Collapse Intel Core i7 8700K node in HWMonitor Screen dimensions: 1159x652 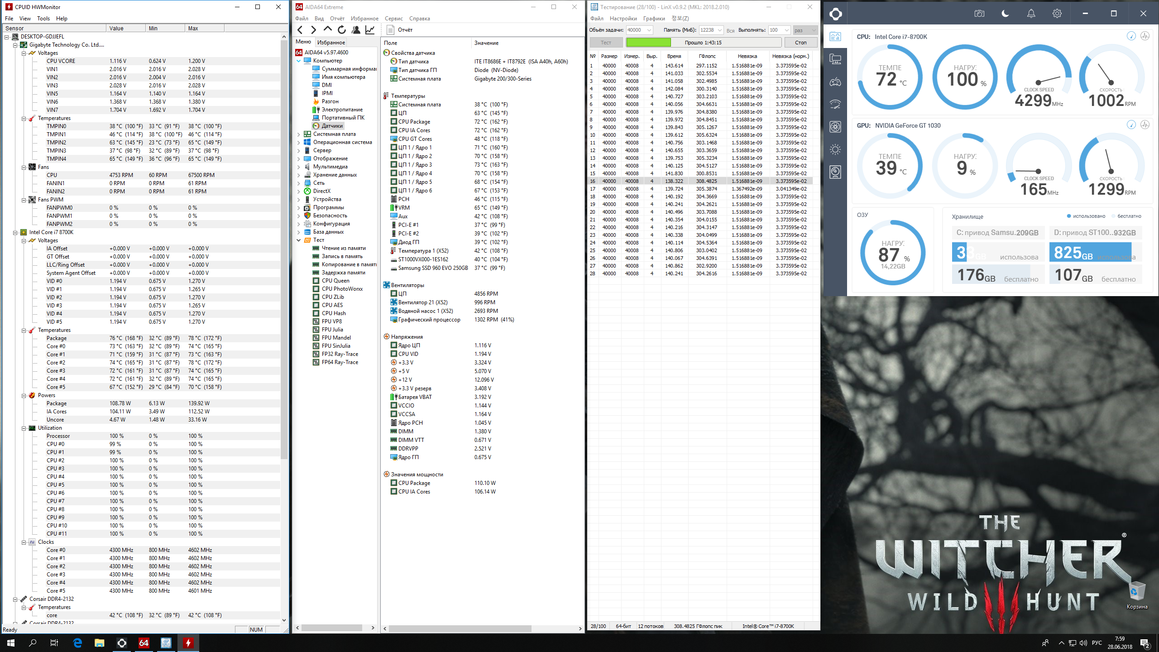pos(15,232)
